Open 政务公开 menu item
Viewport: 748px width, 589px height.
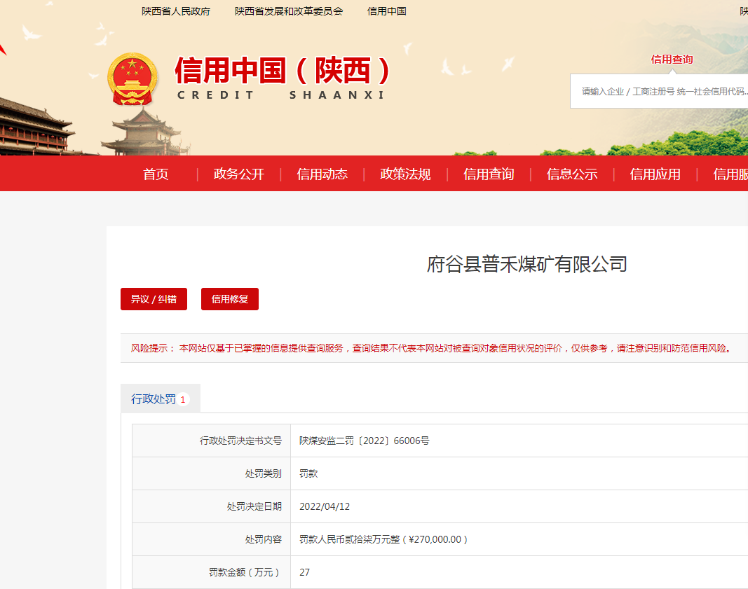[239, 174]
